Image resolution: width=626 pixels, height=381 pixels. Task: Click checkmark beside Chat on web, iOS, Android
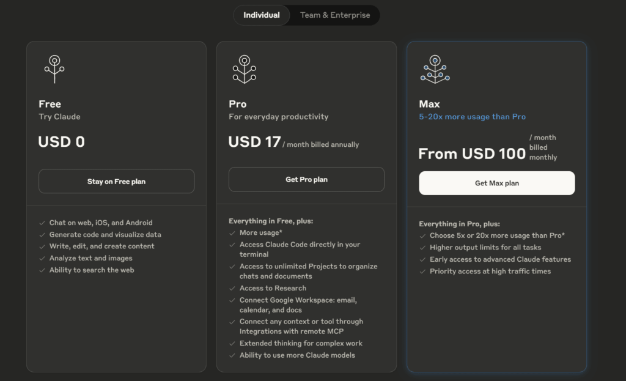[x=42, y=223]
